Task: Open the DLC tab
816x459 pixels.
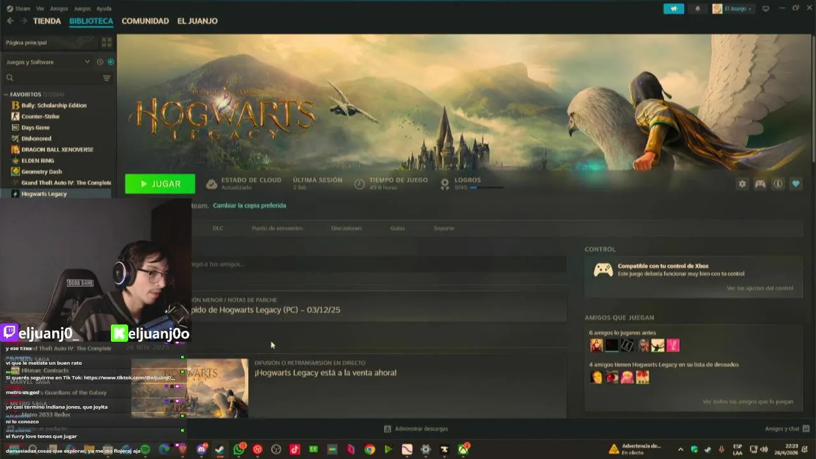Action: (218, 228)
